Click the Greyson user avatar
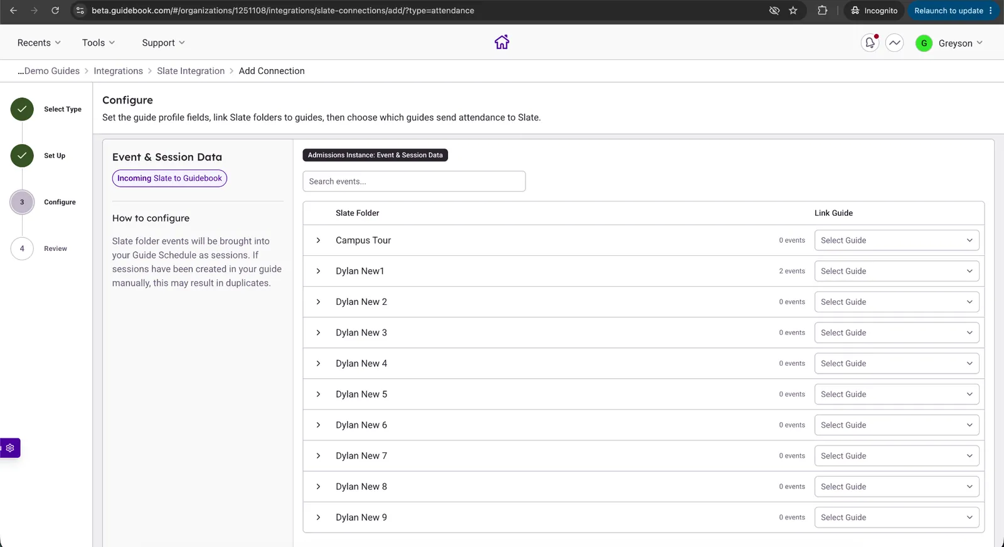The width and height of the screenshot is (1004, 547). (924, 43)
